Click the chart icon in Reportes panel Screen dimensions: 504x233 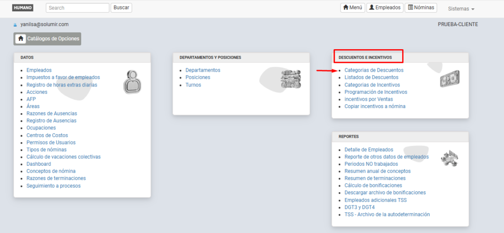(449, 158)
